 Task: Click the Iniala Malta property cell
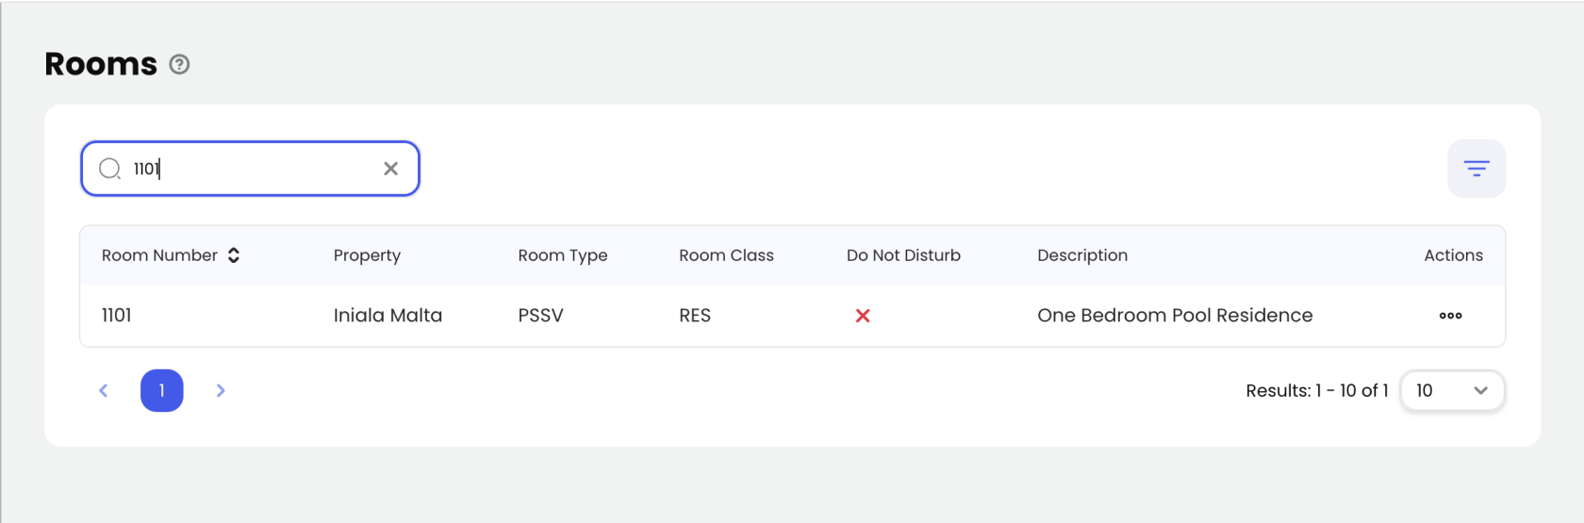(388, 316)
